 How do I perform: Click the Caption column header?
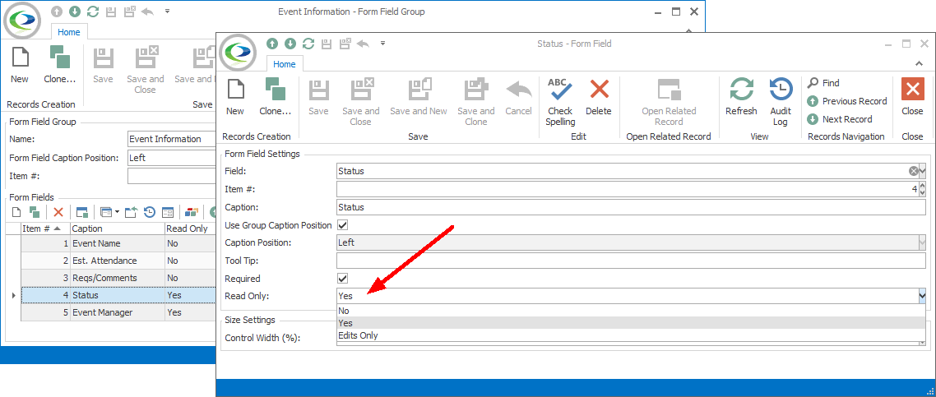coord(117,229)
